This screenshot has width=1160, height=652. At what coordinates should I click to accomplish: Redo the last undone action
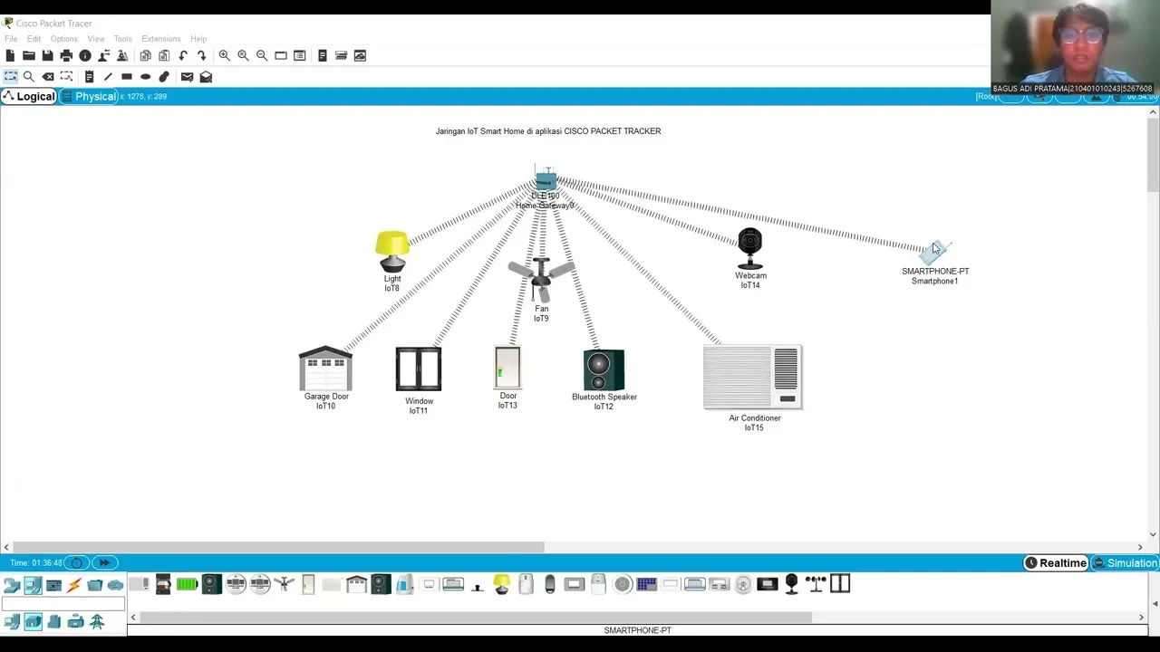point(201,56)
